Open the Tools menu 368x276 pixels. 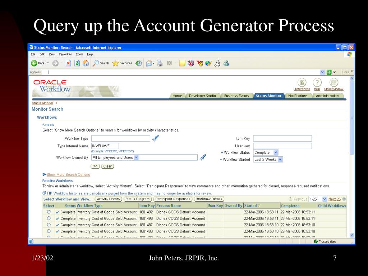79,54
